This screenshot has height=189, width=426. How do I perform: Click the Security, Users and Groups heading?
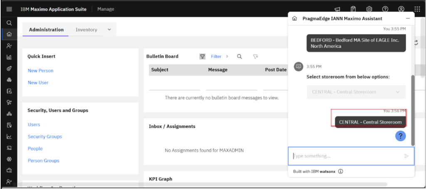[x=58, y=110]
